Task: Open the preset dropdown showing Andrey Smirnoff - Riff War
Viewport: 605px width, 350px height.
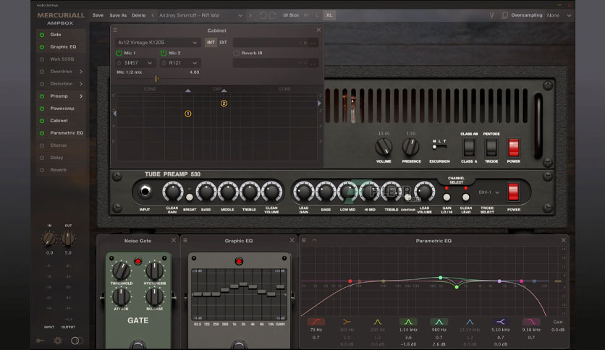Action: pyautogui.click(x=200, y=15)
